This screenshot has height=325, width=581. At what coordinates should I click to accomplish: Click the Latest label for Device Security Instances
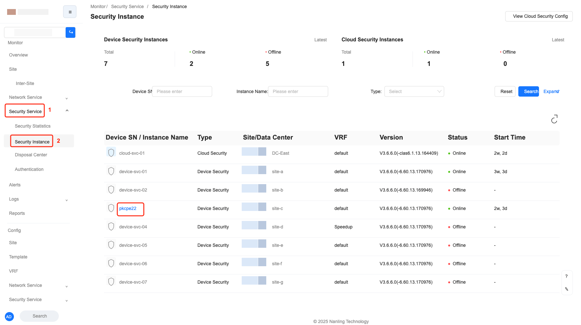[321, 40]
